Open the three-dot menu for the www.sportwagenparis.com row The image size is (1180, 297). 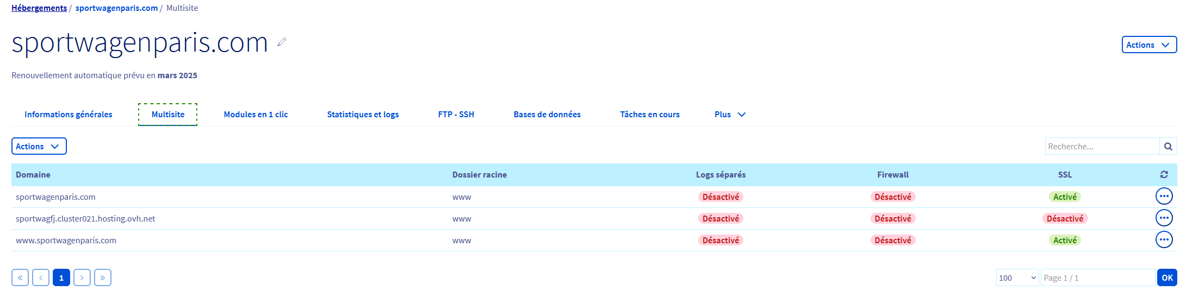coord(1164,240)
